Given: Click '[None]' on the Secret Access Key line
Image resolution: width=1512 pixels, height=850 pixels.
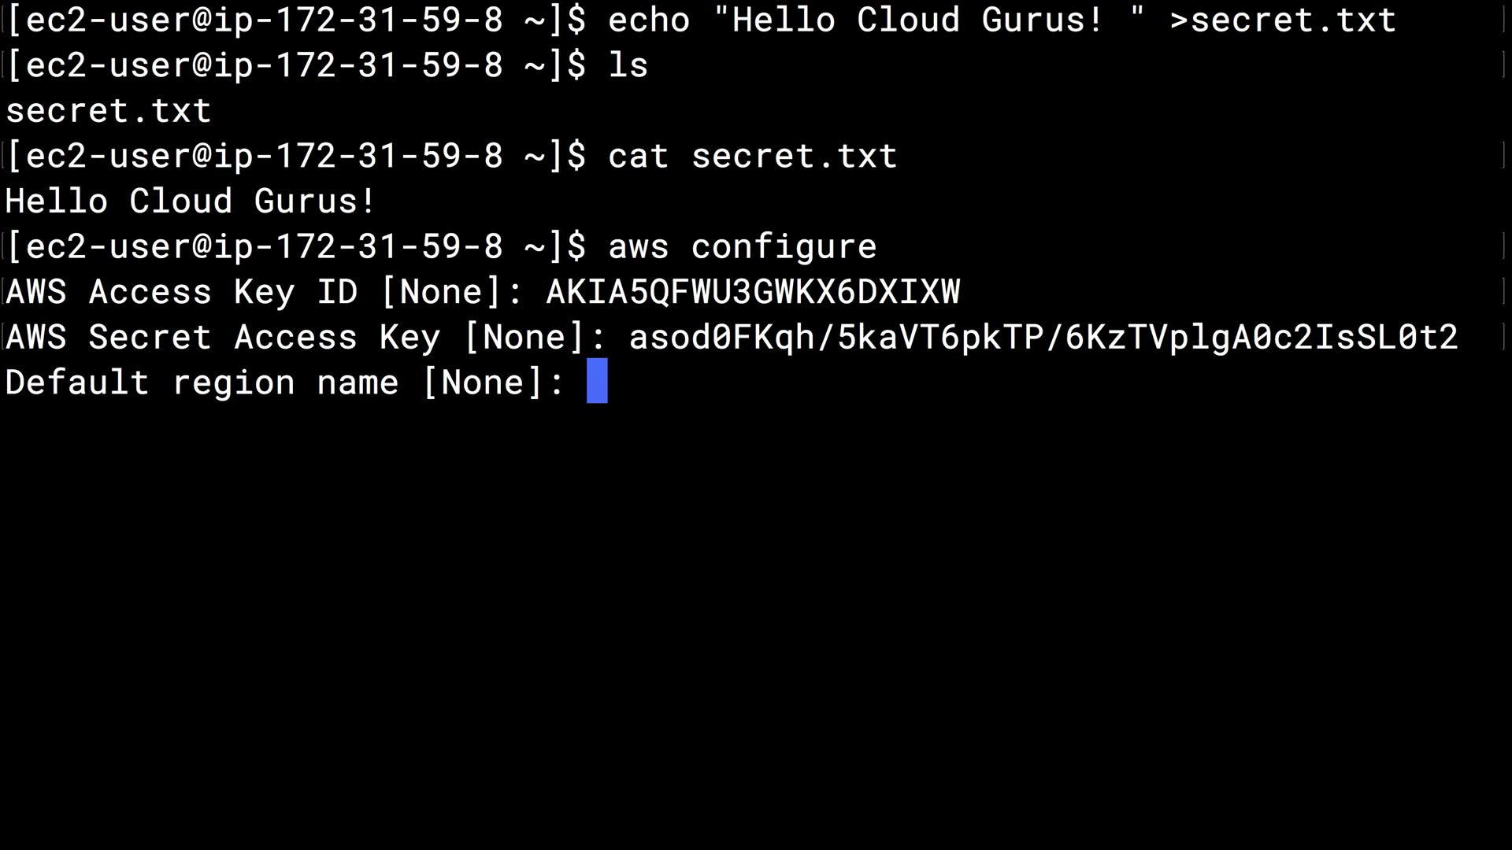Looking at the screenshot, I should pyautogui.click(x=524, y=338).
